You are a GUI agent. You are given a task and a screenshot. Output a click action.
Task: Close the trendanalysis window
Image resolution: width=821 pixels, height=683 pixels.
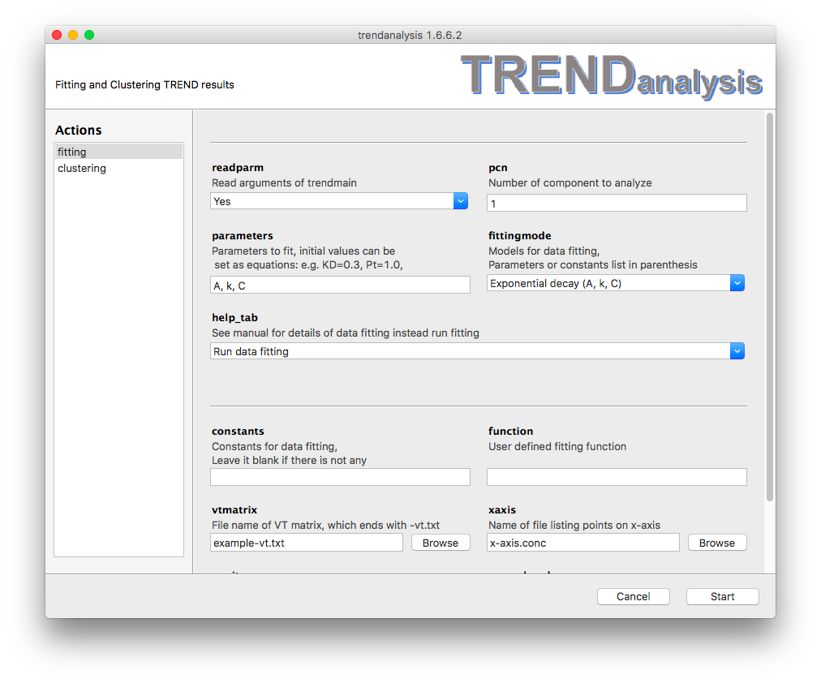click(57, 35)
